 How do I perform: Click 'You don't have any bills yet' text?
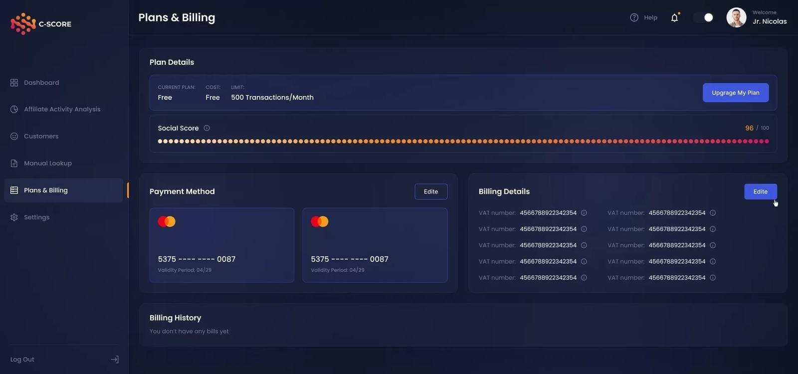click(189, 331)
